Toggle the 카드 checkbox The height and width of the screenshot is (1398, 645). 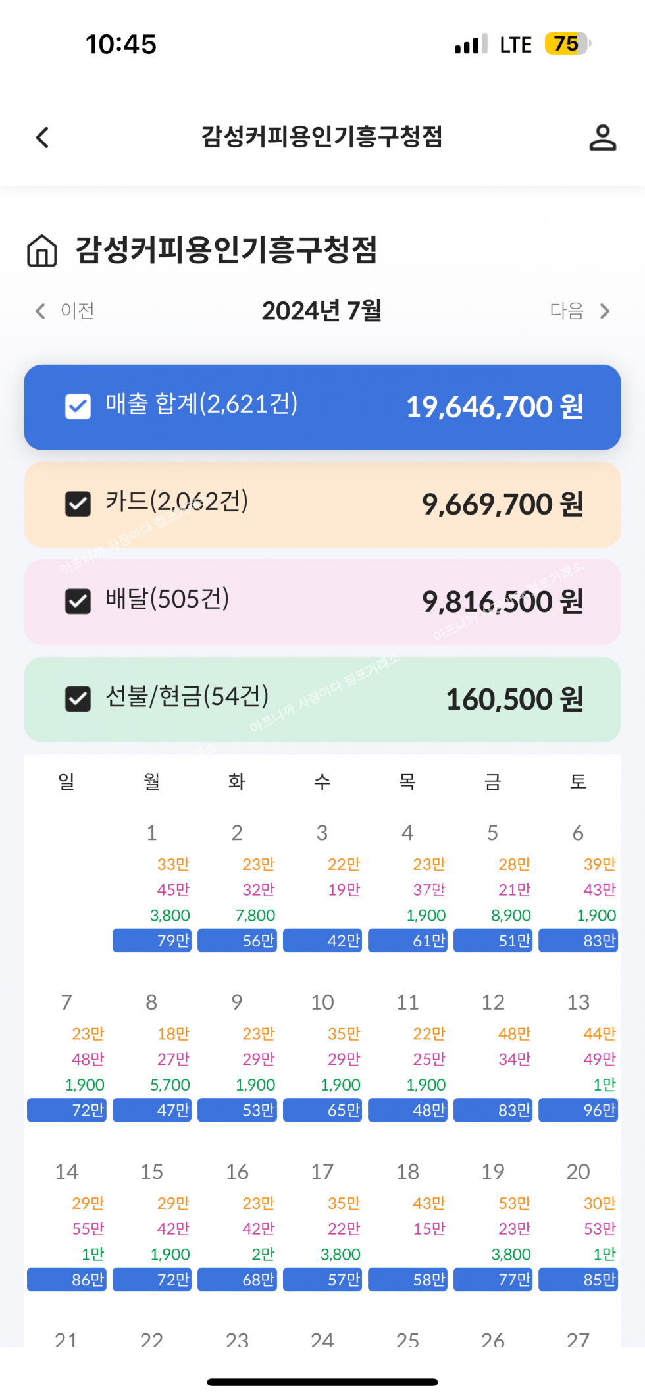78,504
